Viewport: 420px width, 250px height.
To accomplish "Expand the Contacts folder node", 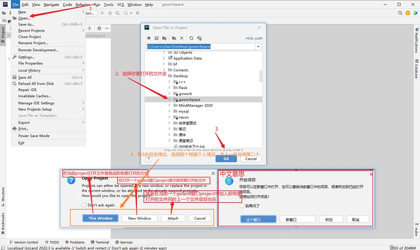I will coord(164,70).
